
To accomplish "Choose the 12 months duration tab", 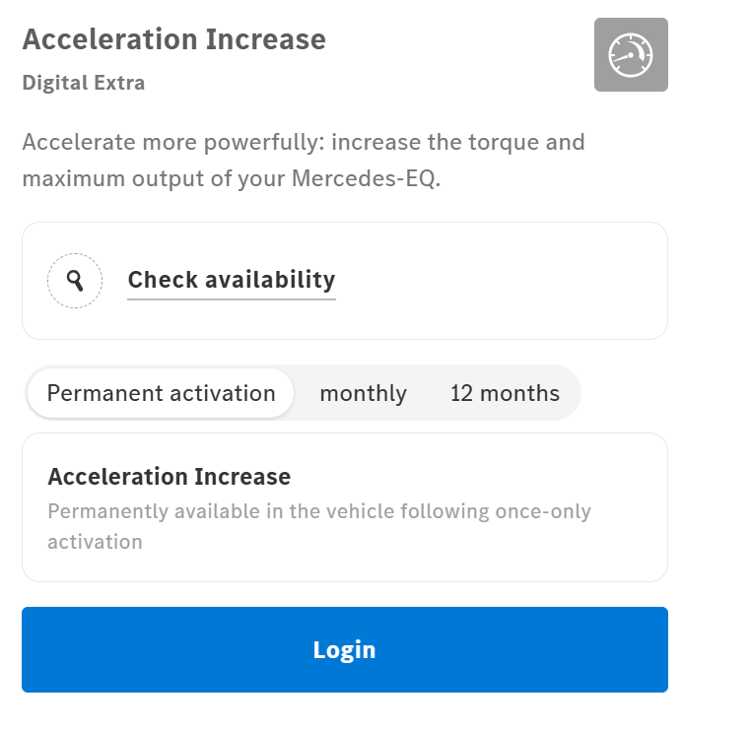I will [x=505, y=393].
